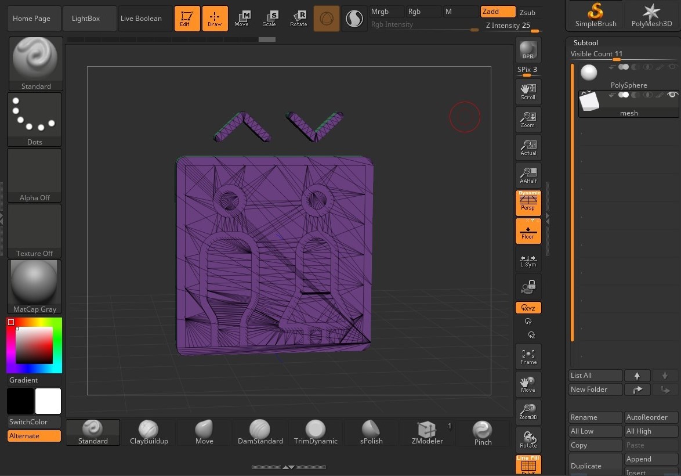Click the Move view icon in right shelf

pyautogui.click(x=528, y=384)
